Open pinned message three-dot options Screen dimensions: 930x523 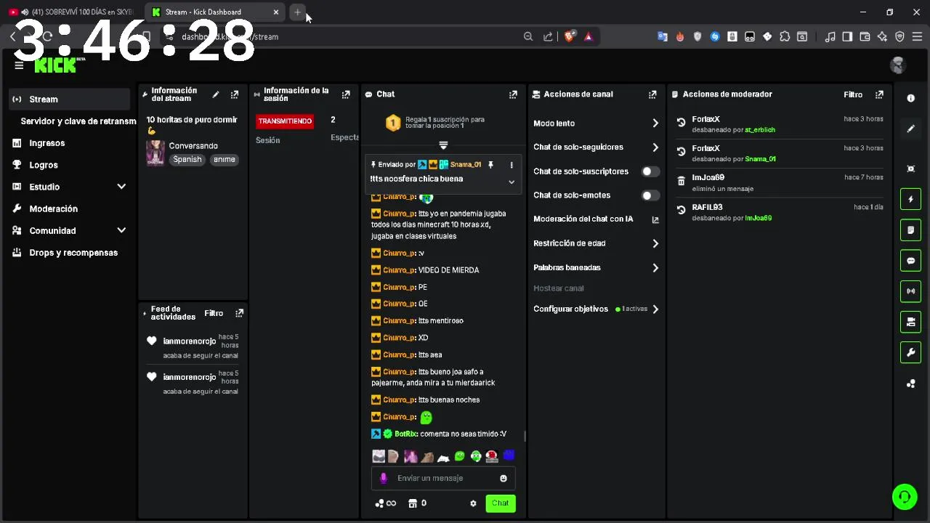click(x=511, y=165)
